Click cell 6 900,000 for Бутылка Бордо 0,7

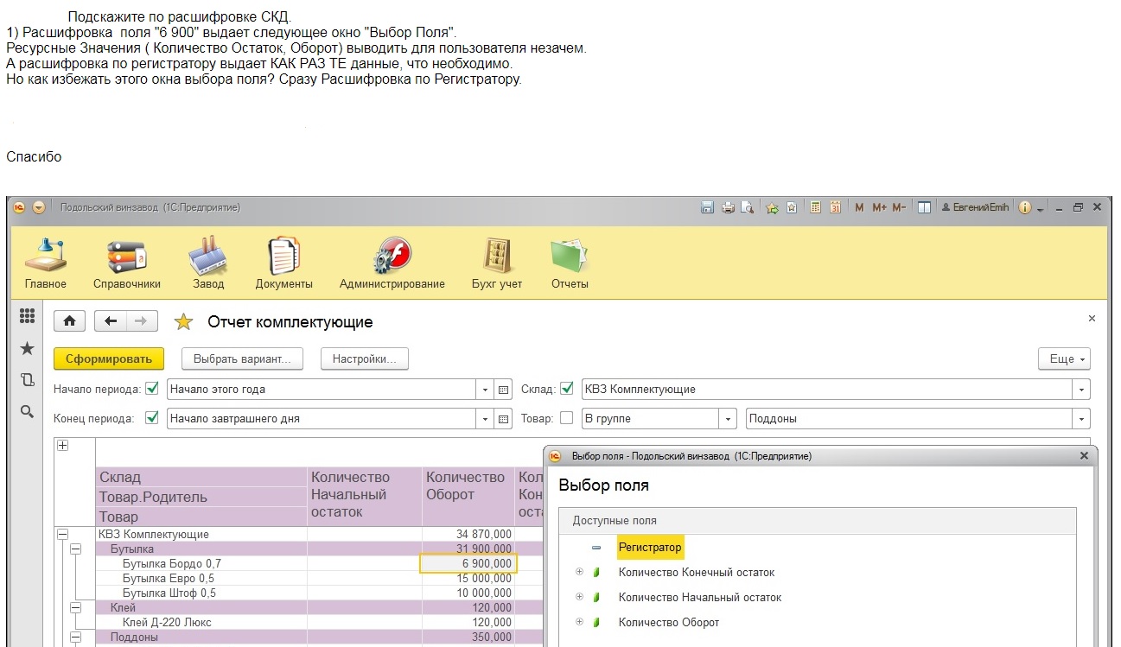[469, 564]
